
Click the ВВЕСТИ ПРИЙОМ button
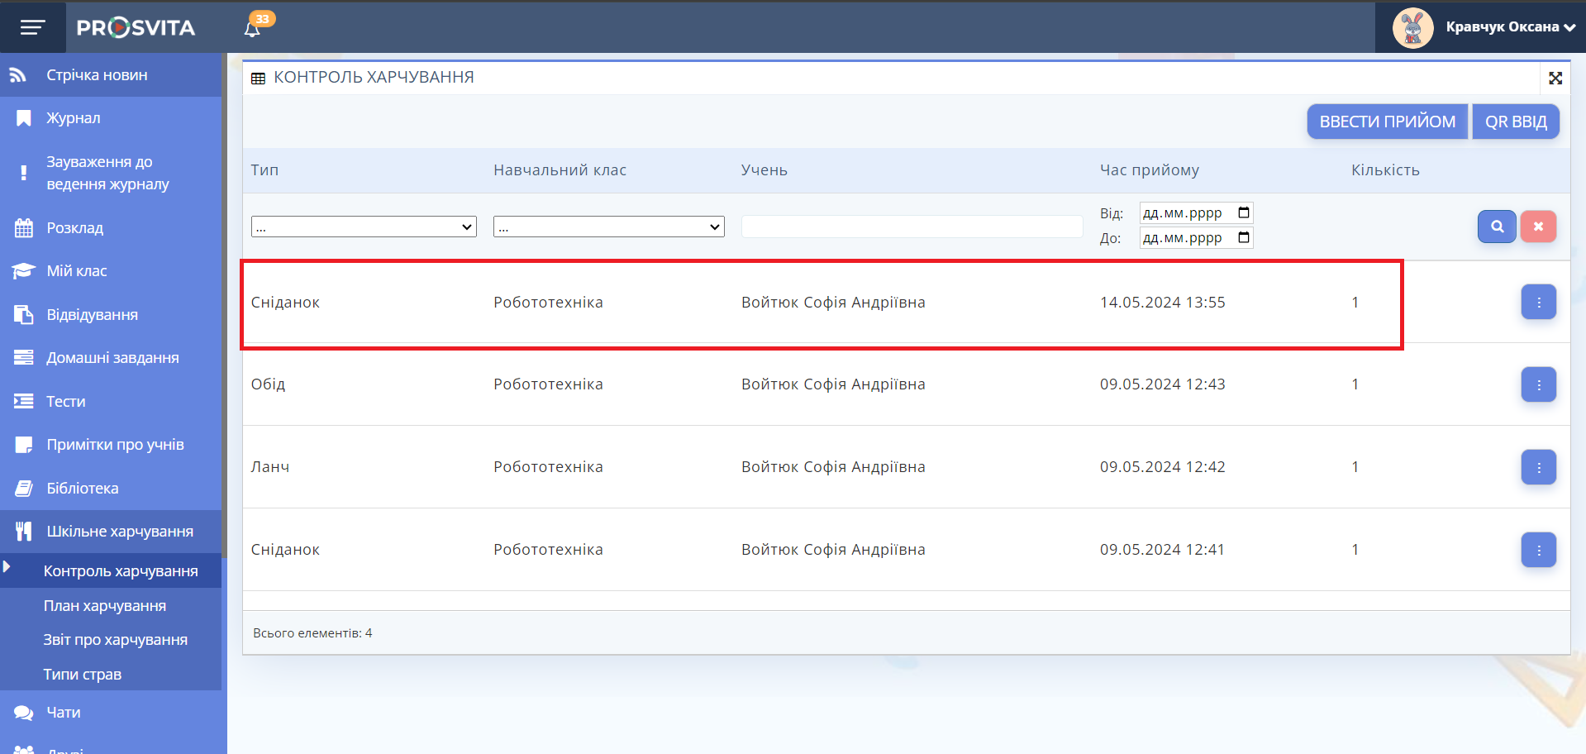(x=1387, y=122)
